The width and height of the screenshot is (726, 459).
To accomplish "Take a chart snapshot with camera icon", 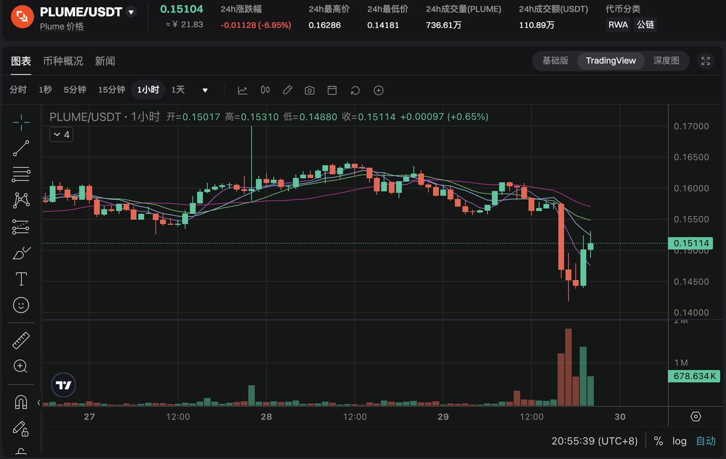I will 310,90.
